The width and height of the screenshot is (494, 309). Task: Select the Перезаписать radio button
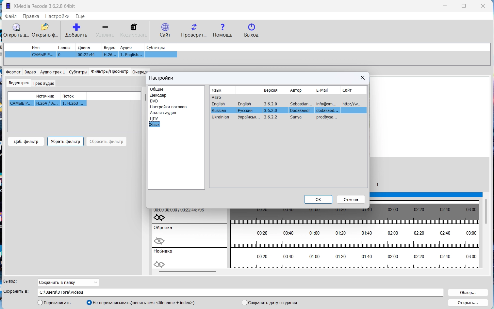[41, 302]
